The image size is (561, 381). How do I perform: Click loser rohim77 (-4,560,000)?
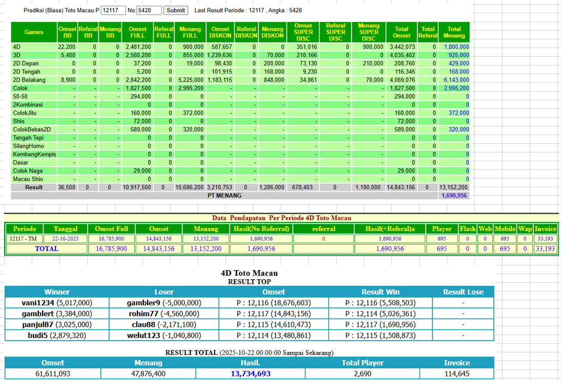pyautogui.click(x=164, y=314)
